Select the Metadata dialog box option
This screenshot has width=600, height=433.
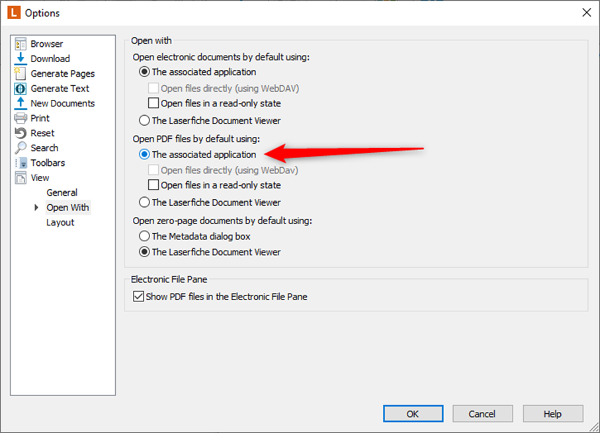(x=144, y=236)
